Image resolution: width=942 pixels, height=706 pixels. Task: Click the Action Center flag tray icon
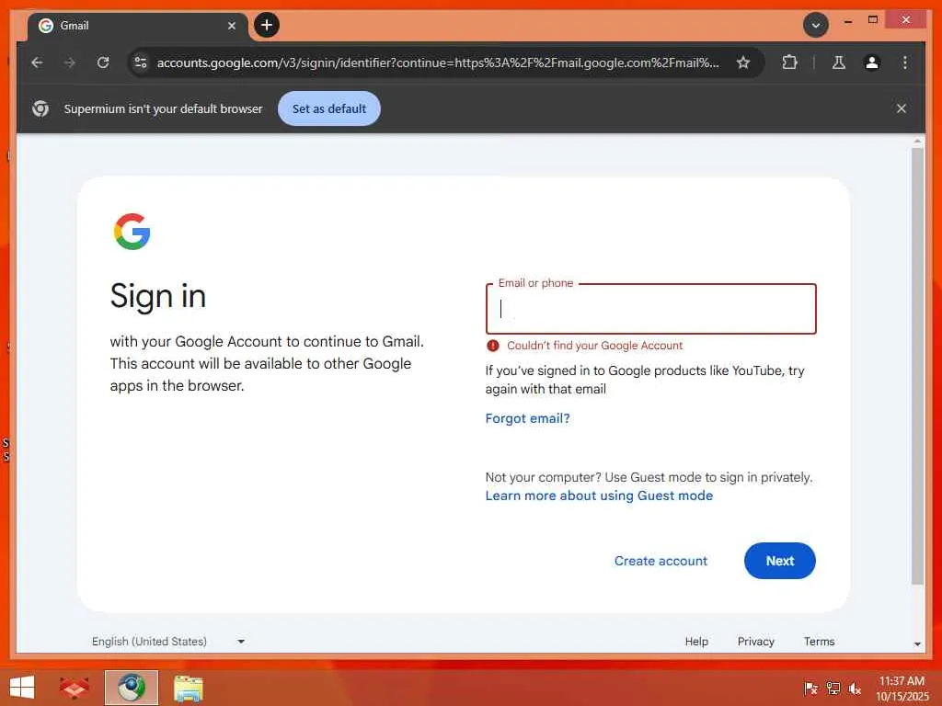tap(811, 688)
